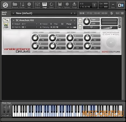126x122 pixels.
Task: Click the NI logo at top right
Action: coord(121,5)
